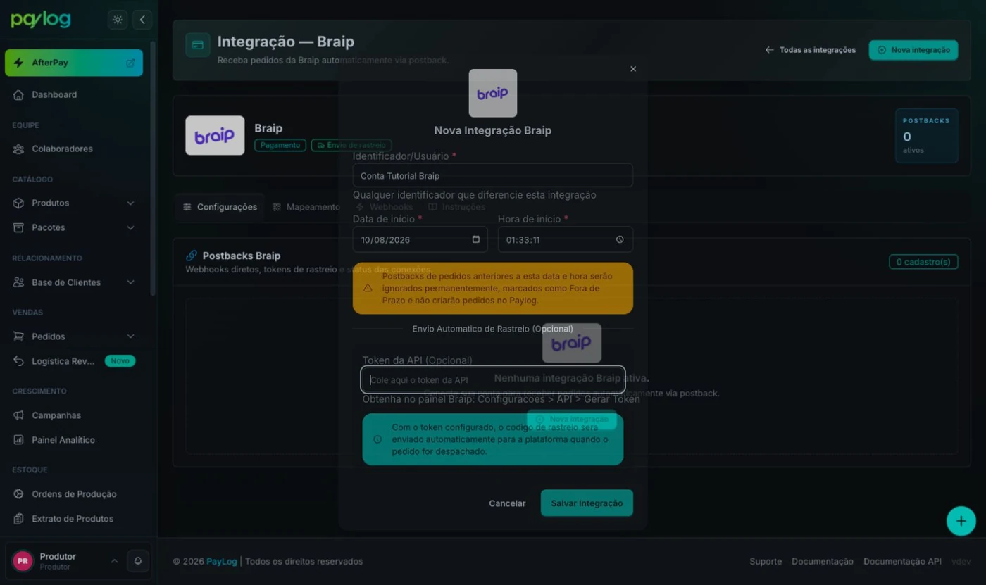This screenshot has height=585, width=986.
Task: Go back to Todas as integrações
Action: pyautogui.click(x=811, y=50)
